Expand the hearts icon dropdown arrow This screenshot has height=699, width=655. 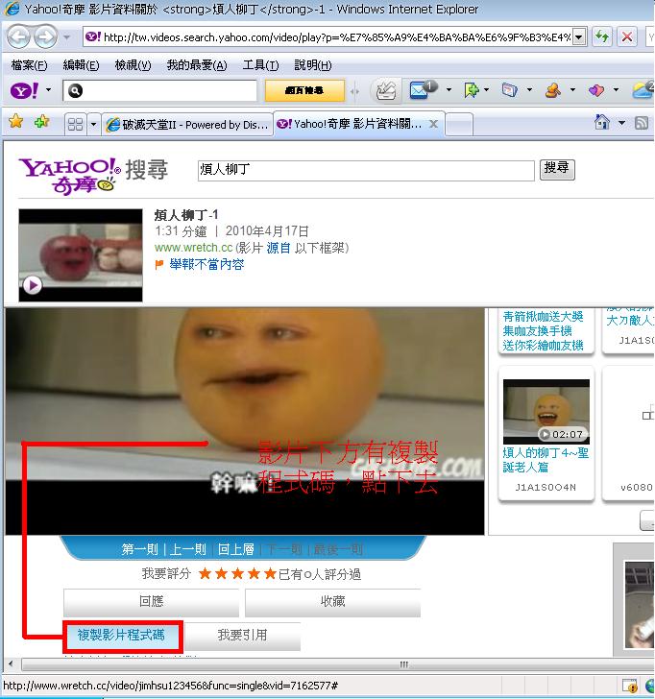click(x=617, y=90)
